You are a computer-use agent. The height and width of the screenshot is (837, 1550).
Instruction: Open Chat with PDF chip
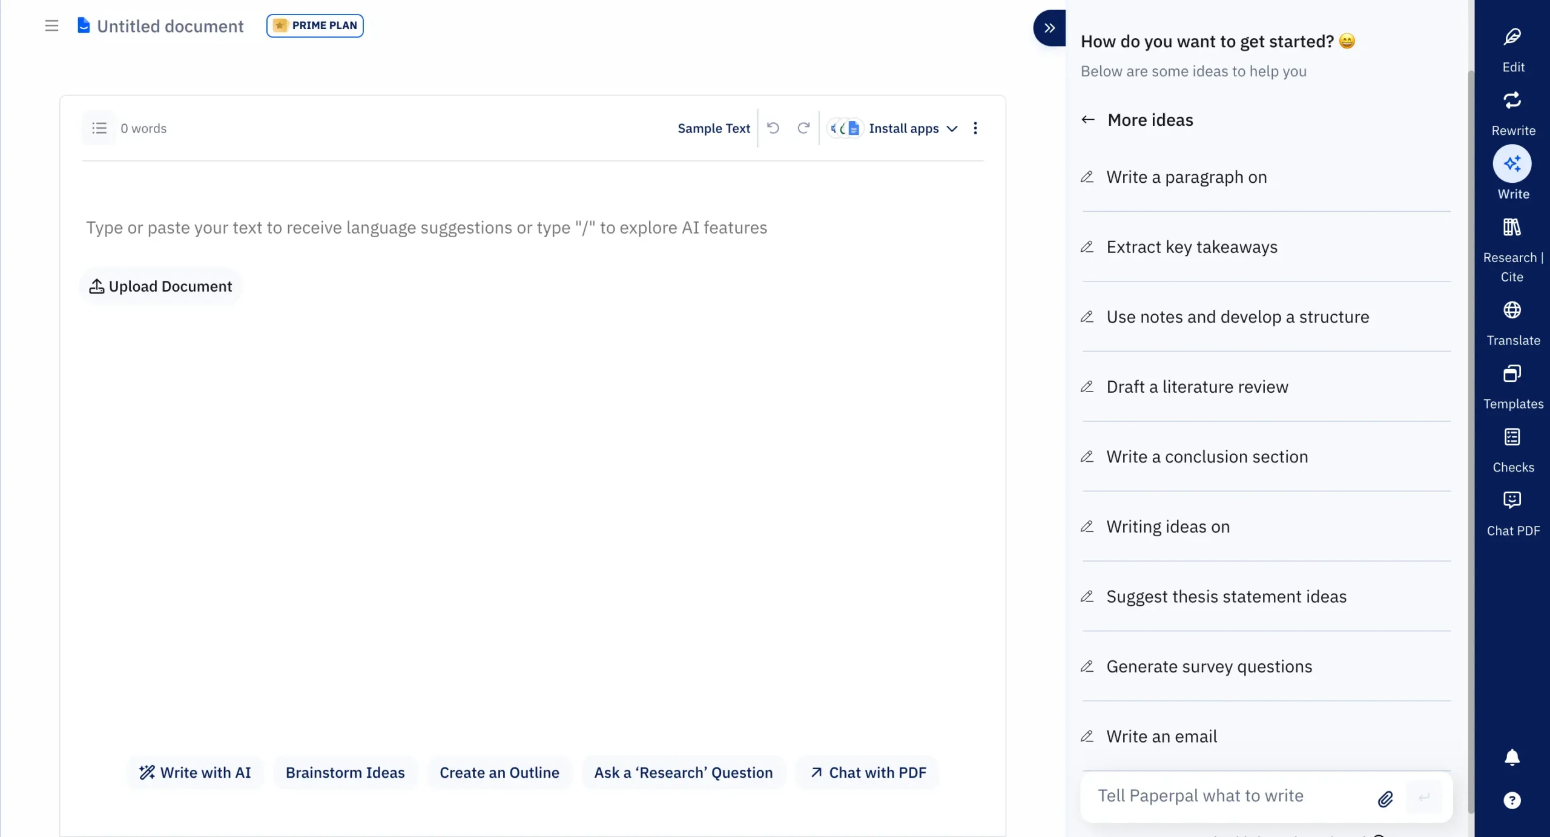click(x=868, y=772)
